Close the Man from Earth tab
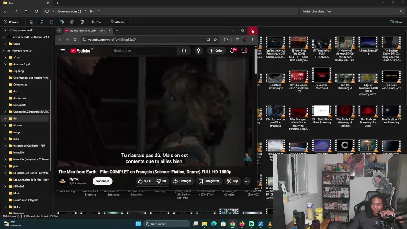 109,31
